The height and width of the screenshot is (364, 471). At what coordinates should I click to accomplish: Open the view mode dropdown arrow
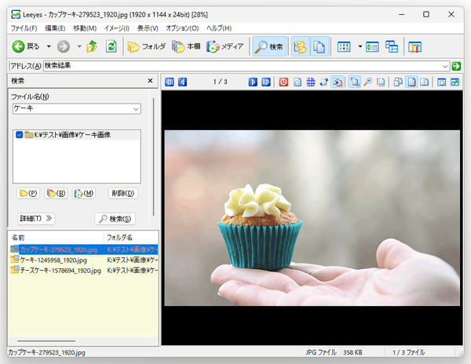360,46
